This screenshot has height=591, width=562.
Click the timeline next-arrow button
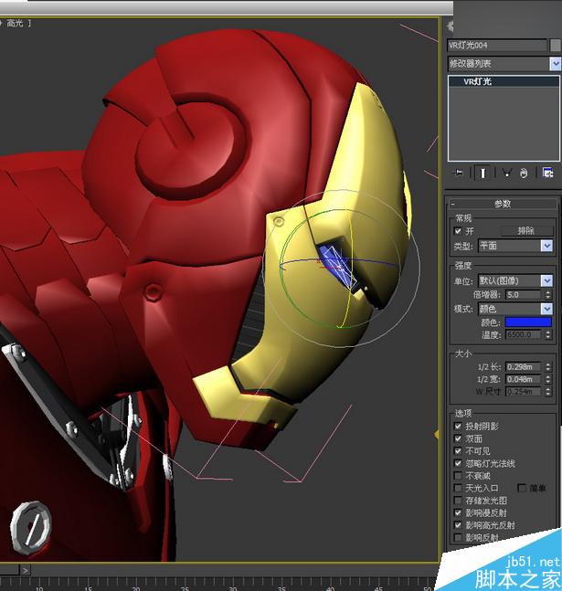25,570
